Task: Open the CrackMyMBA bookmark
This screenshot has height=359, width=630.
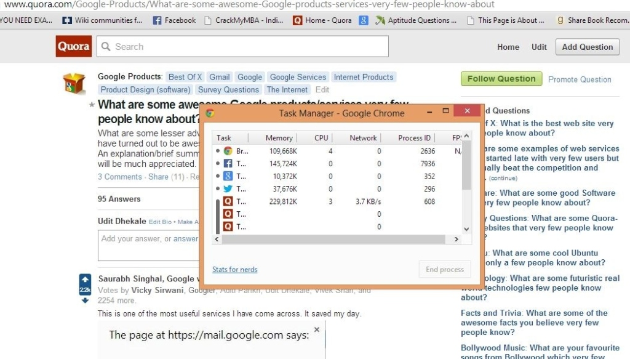Action: click(244, 20)
